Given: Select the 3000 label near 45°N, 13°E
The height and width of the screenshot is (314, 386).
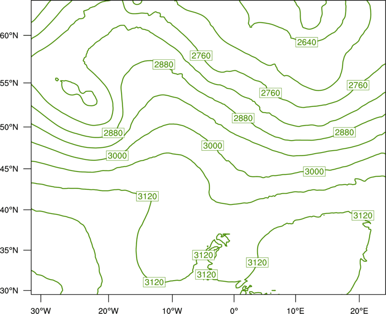Looking at the screenshot, I should coord(315,171).
